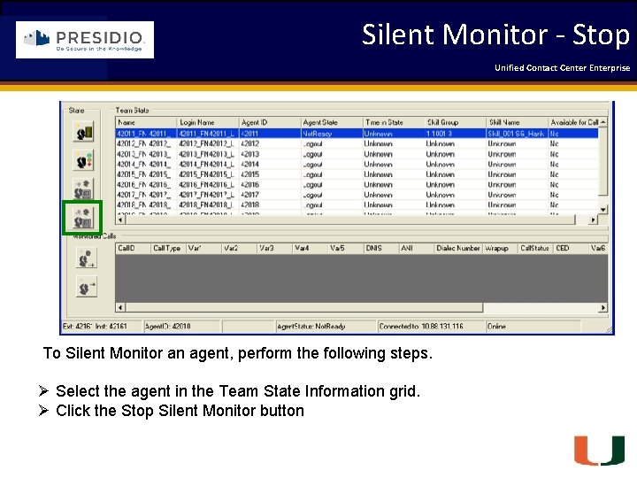Click the Time in State column header

click(x=393, y=122)
